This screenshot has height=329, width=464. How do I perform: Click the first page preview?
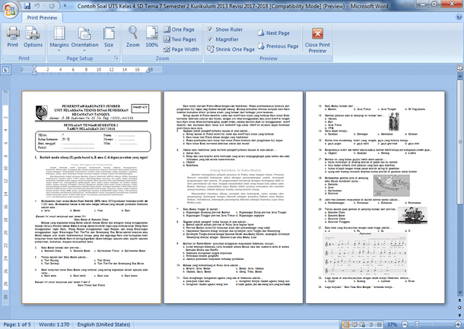[x=91, y=197]
